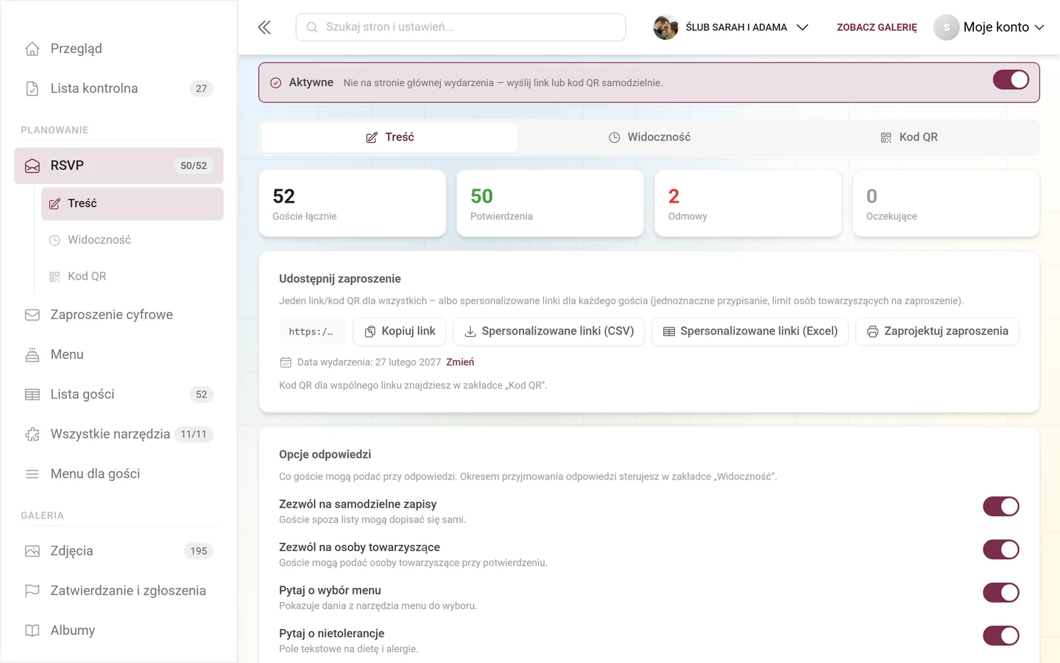Download Spersonalizowane linki (Excel)
1060x663 pixels.
tap(750, 331)
